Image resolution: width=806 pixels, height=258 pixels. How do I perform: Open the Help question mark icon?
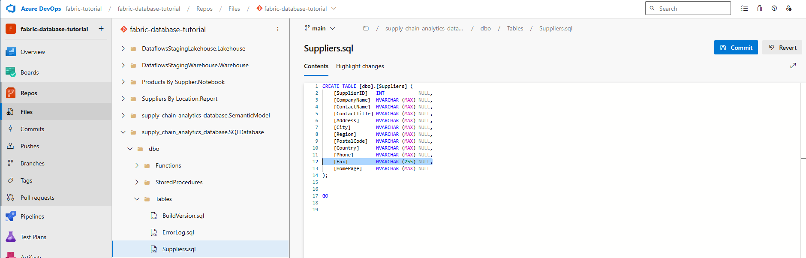[x=774, y=9]
